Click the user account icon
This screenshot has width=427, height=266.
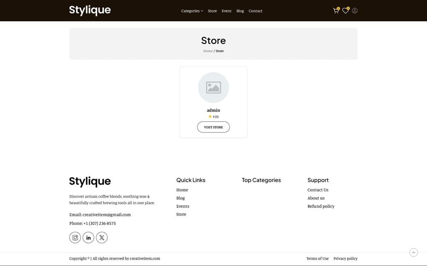click(355, 11)
